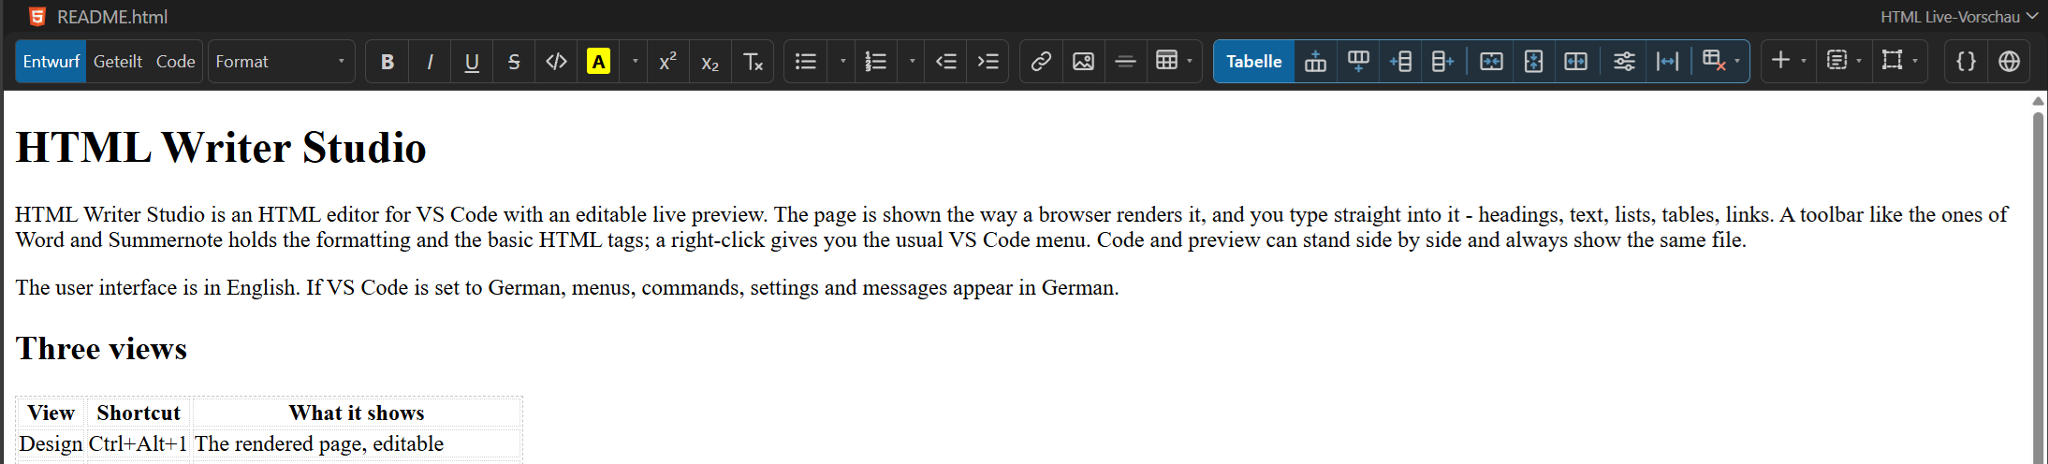Select the README.html editor tab

point(98,17)
